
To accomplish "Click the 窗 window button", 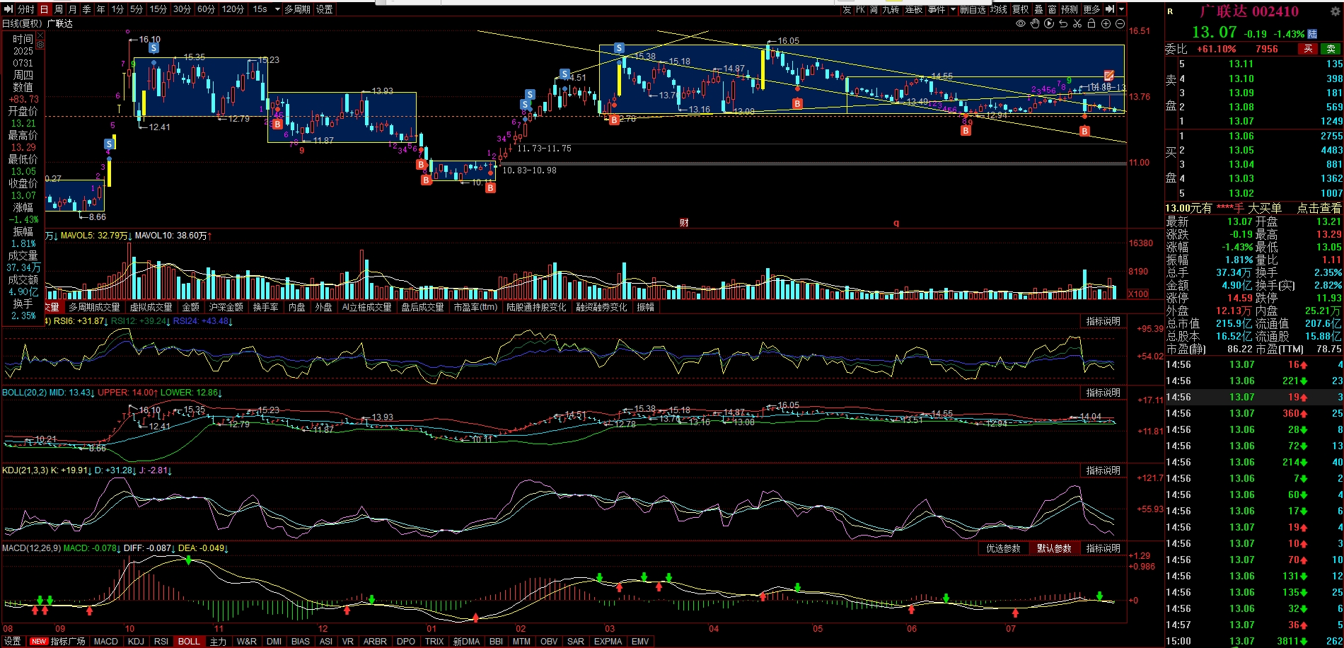I will (1053, 9).
